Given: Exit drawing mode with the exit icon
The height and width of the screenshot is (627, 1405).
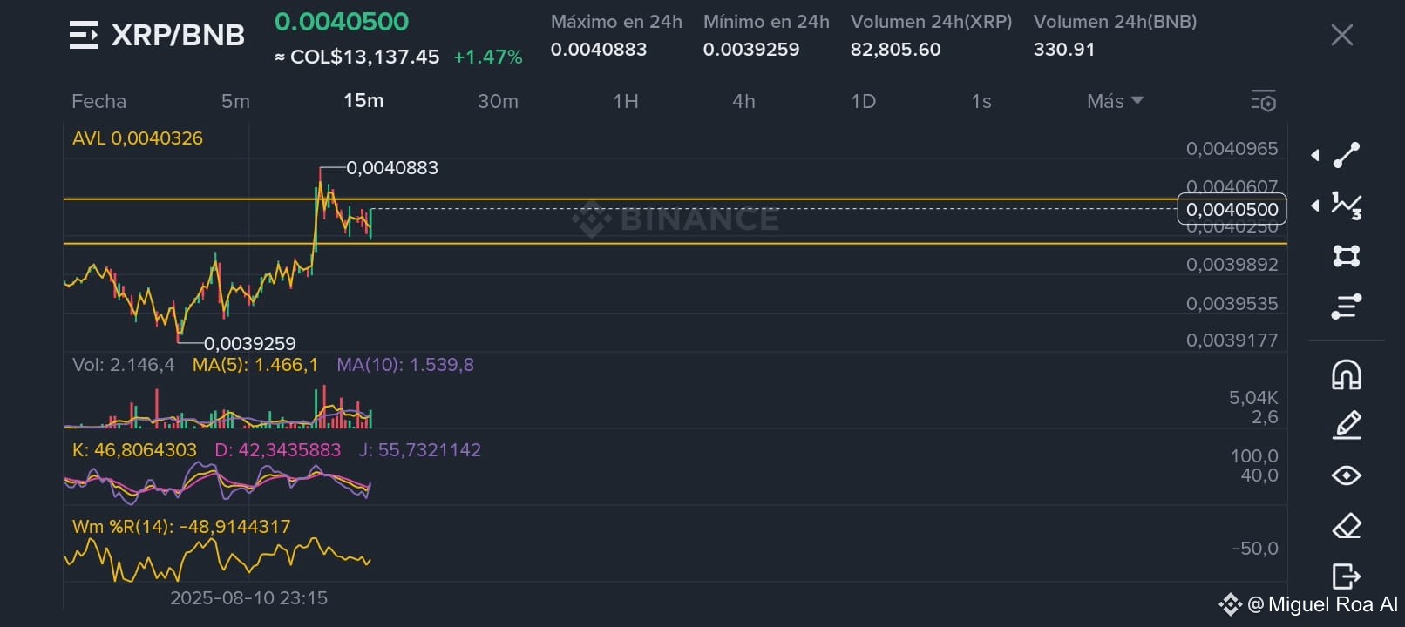Looking at the screenshot, I should (1347, 576).
